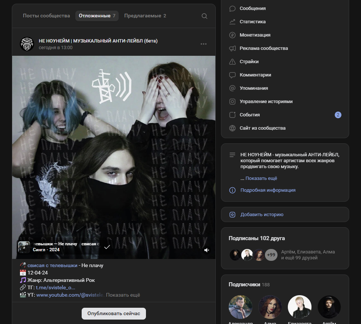Expand post text via Показать ещё
The width and height of the screenshot is (361, 324).
(123, 295)
